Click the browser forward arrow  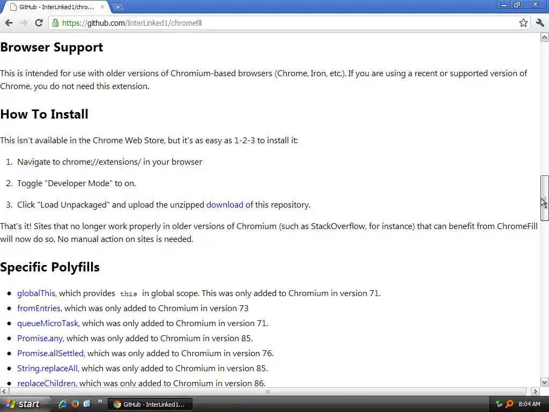(24, 23)
